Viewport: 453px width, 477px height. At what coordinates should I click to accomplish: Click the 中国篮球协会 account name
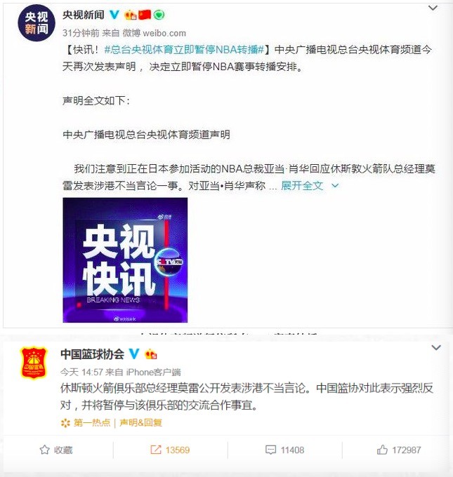[x=92, y=354]
